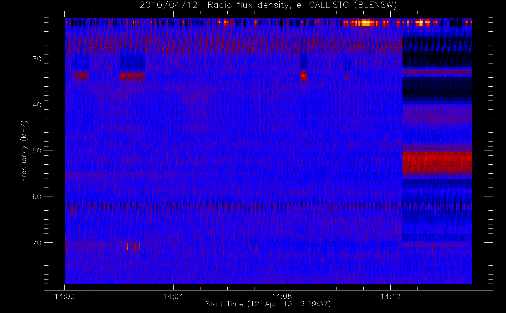Click the 40 frequency tick label
This screenshot has height=313, width=506.
pyautogui.click(x=37, y=105)
